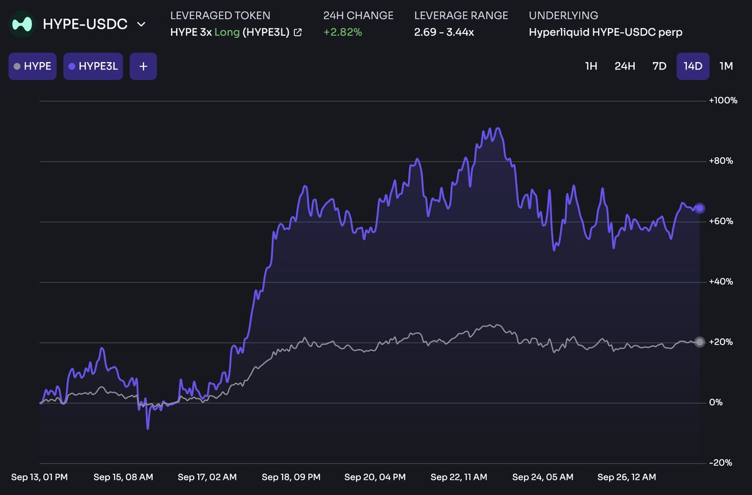Select the 14D chart range
This screenshot has width=752, height=495.
[693, 66]
